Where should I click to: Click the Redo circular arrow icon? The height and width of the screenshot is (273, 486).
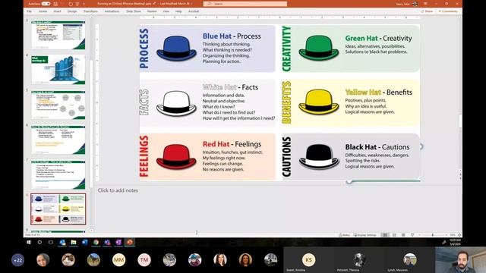(x=71, y=4)
